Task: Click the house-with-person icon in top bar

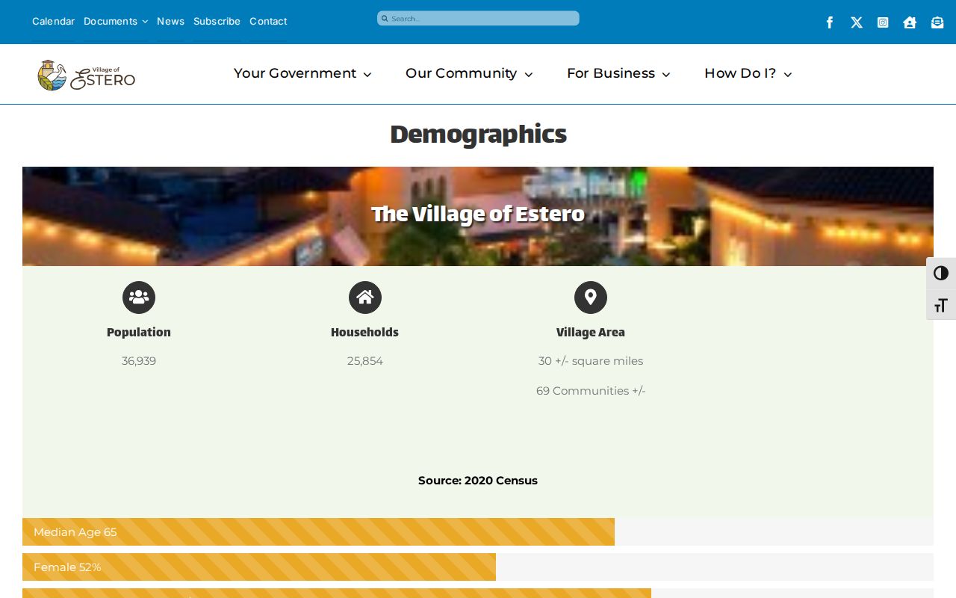Action: [910, 22]
